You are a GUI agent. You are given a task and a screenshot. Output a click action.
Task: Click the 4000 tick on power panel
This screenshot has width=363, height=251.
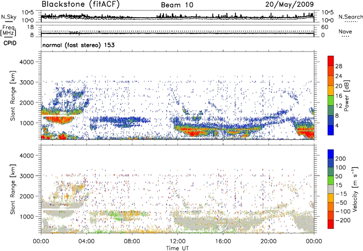click(27, 62)
